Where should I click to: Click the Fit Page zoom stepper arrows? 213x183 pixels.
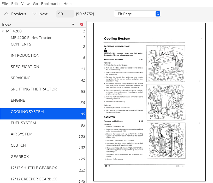coord(158,14)
